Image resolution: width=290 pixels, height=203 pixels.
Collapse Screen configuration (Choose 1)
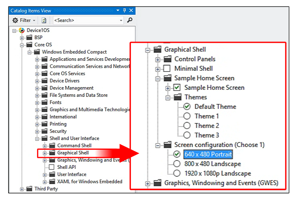point(158,145)
